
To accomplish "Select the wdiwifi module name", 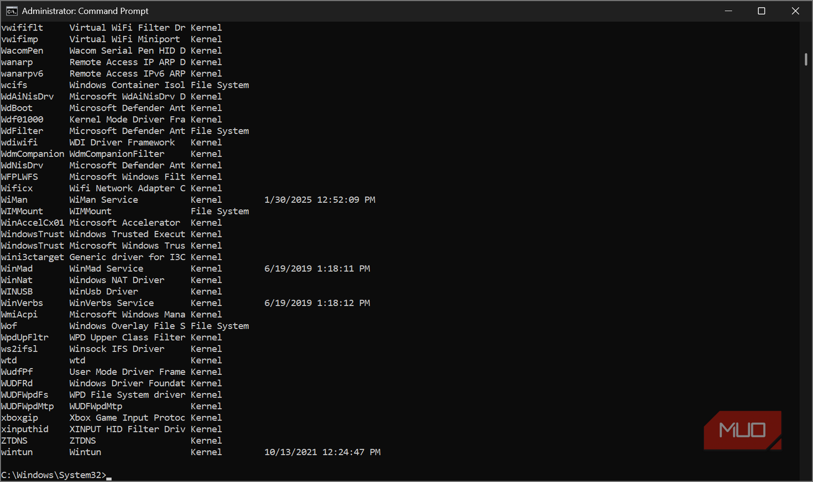I will tap(20, 143).
